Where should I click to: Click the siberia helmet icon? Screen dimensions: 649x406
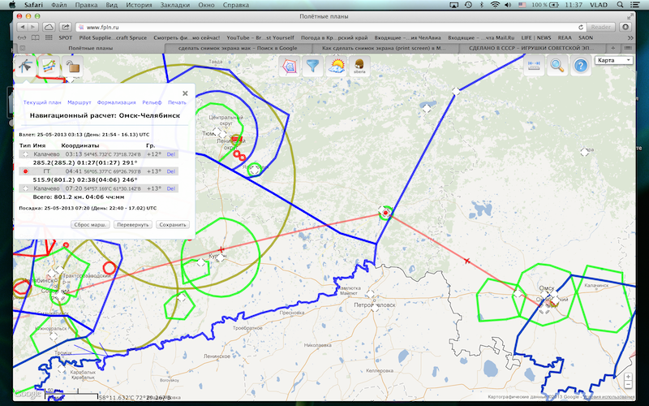[x=359, y=67]
